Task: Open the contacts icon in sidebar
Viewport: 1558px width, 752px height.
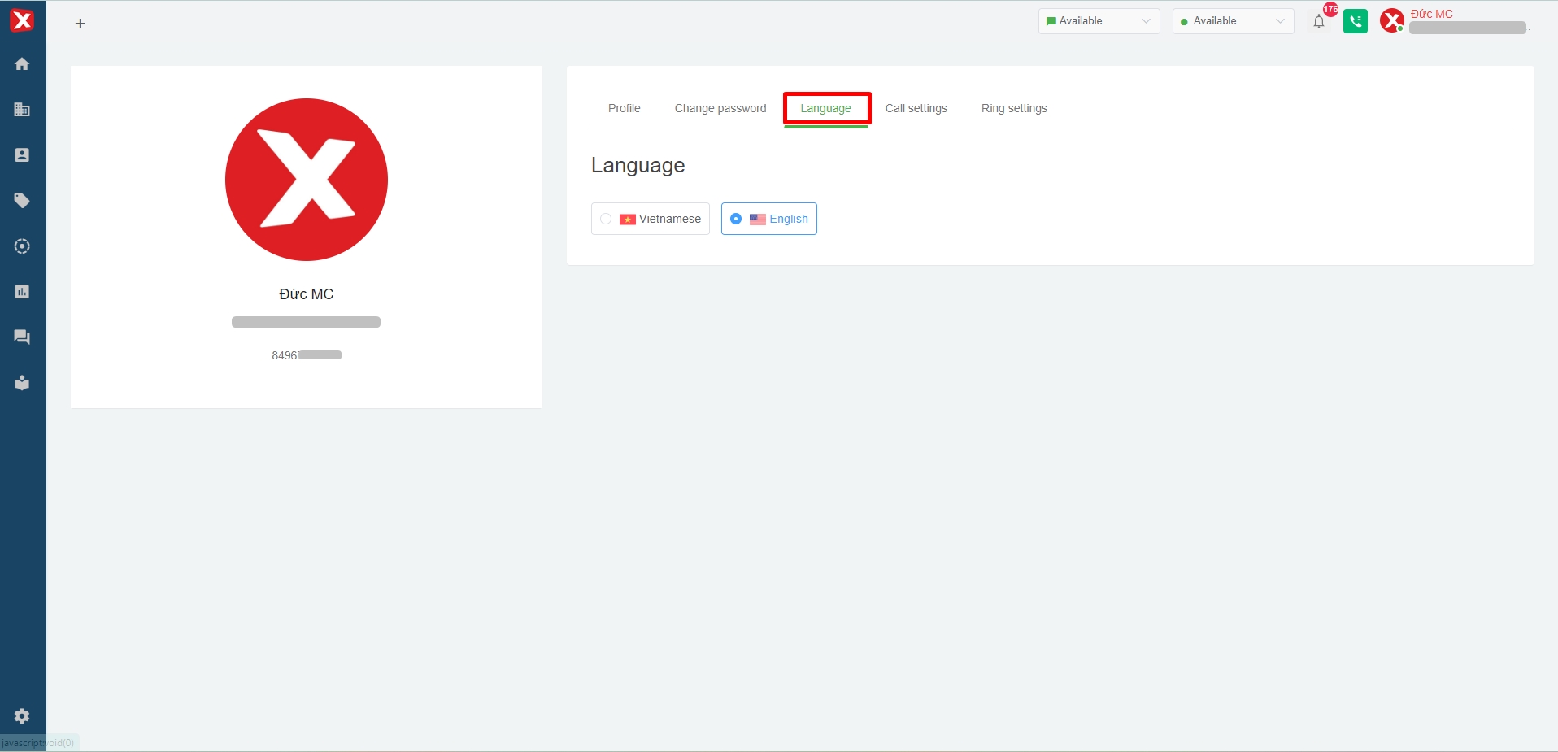Action: [x=22, y=155]
